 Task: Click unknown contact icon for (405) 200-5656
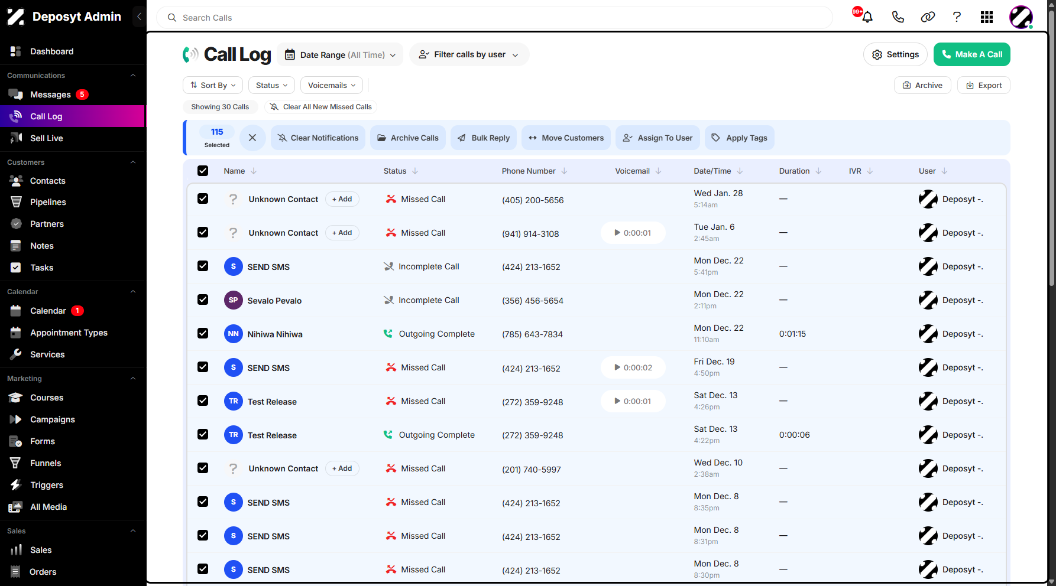234,199
